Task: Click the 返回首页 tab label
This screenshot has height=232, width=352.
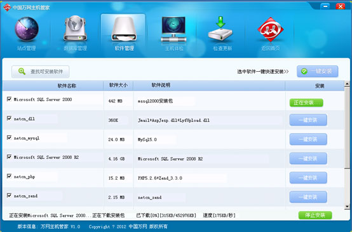Action: [x=271, y=48]
